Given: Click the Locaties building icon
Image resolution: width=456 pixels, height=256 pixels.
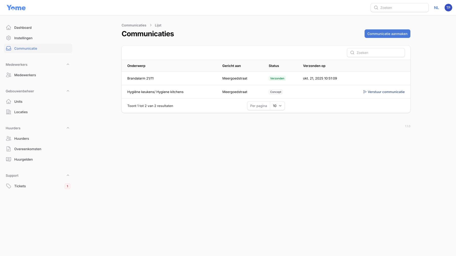Looking at the screenshot, I should pos(9,112).
